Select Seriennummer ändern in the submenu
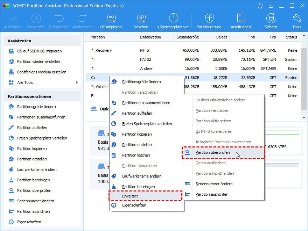 click(224, 184)
